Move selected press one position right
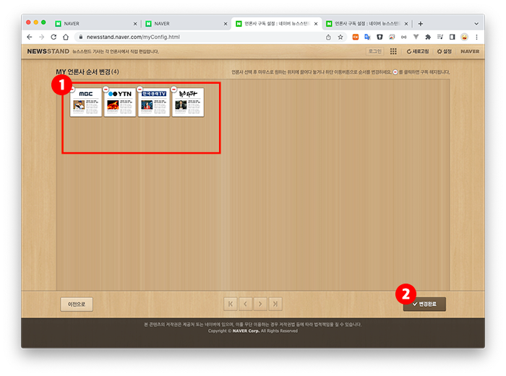Screen dimensions: 506x376 coord(260,304)
